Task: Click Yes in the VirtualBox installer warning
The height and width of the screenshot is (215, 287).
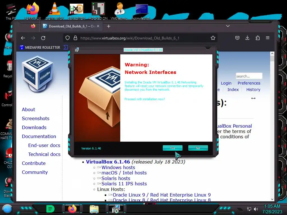Action: tap(172, 148)
